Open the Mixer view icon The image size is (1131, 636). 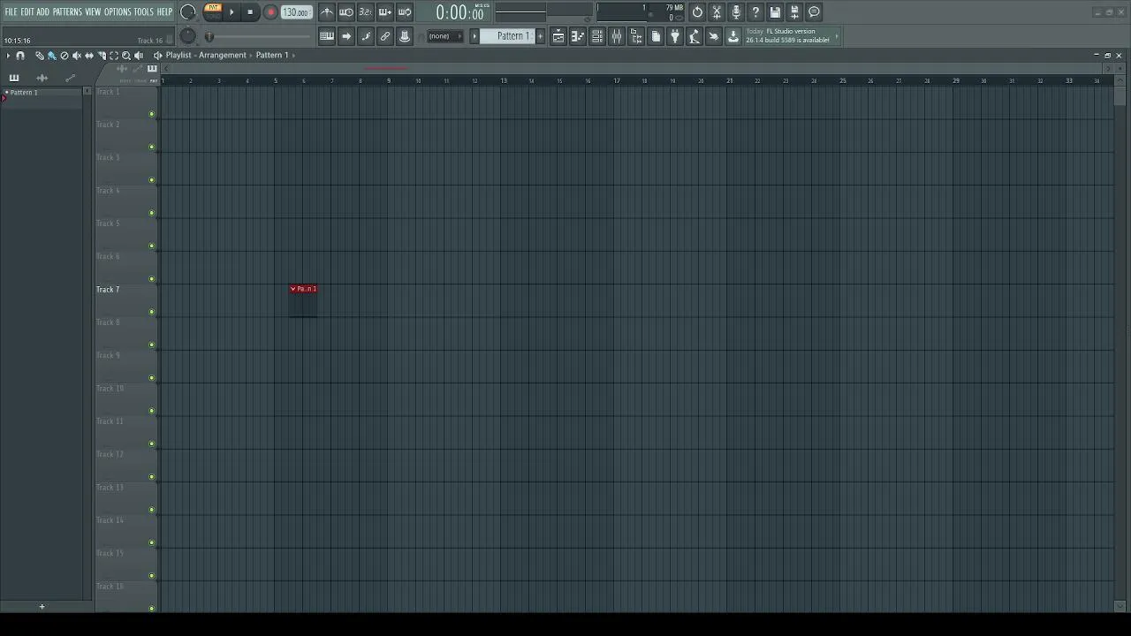pyautogui.click(x=617, y=36)
